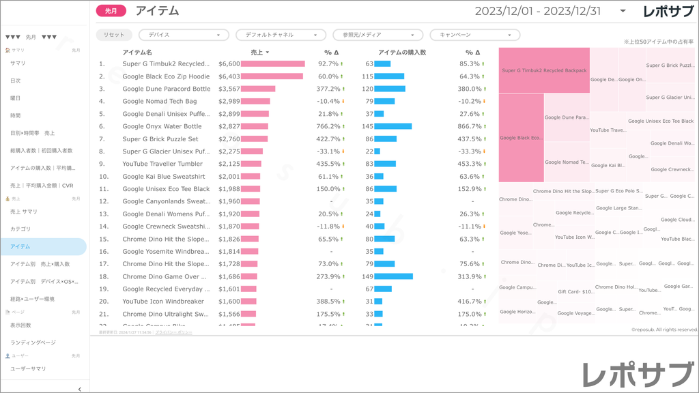Click the ページ section icon in the sidebar

8,312
